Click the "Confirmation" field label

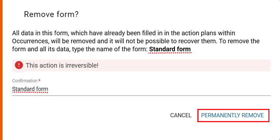24,81
